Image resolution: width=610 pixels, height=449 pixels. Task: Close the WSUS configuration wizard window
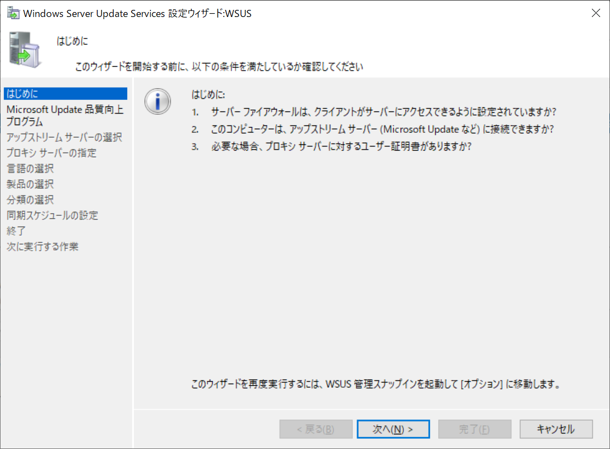(596, 13)
